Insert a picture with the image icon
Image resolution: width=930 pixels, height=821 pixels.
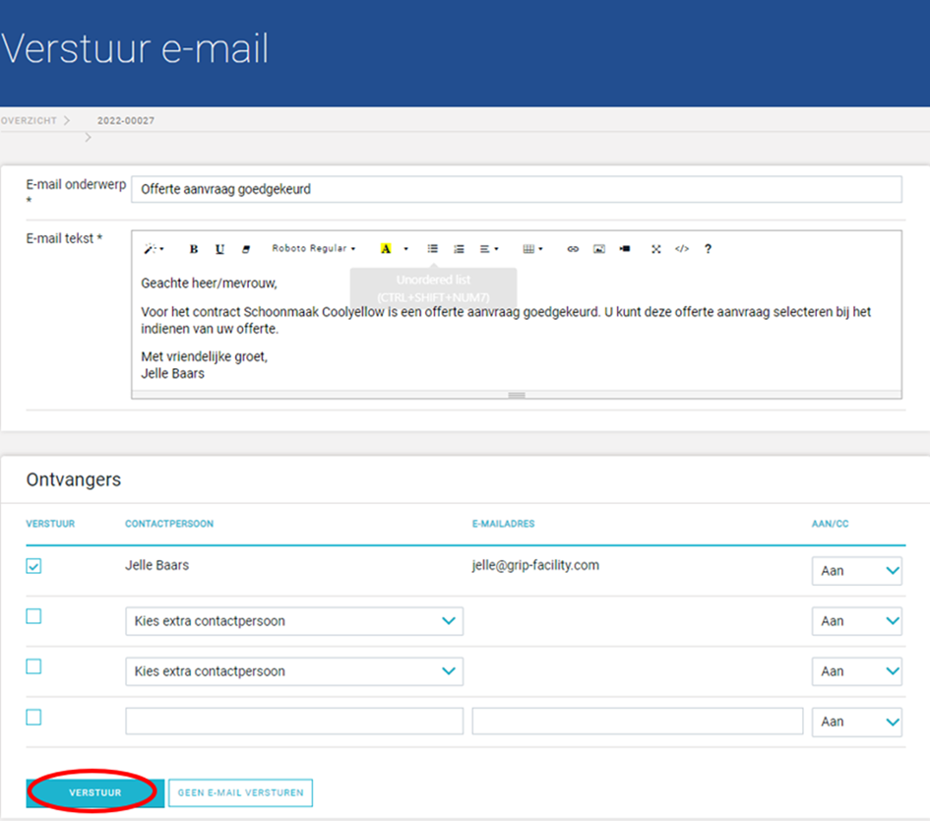599,249
